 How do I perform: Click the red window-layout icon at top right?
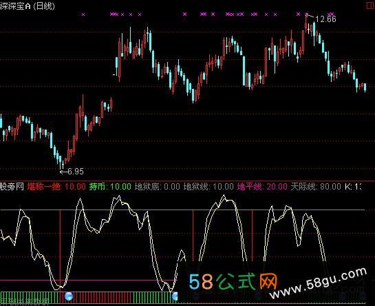click(x=371, y=6)
